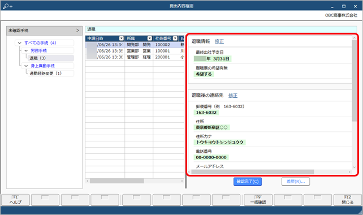This screenshot has height=215, width=363.
Task: Click the detail panel scroll-down arrow
Action: [354, 167]
